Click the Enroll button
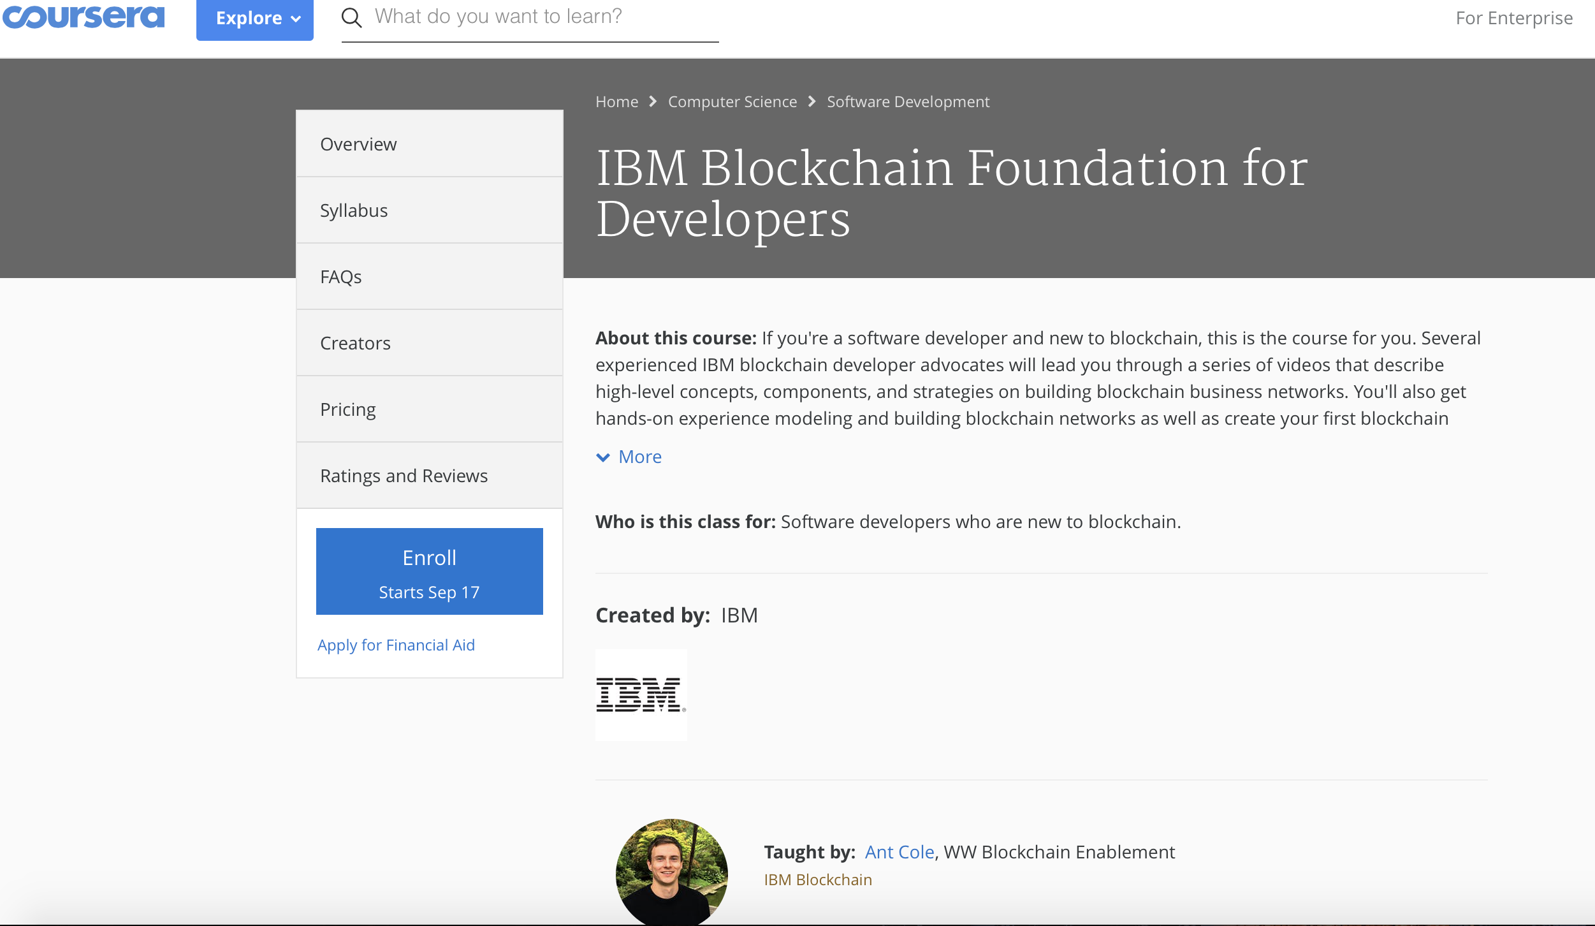This screenshot has height=926, width=1595. 430,571
